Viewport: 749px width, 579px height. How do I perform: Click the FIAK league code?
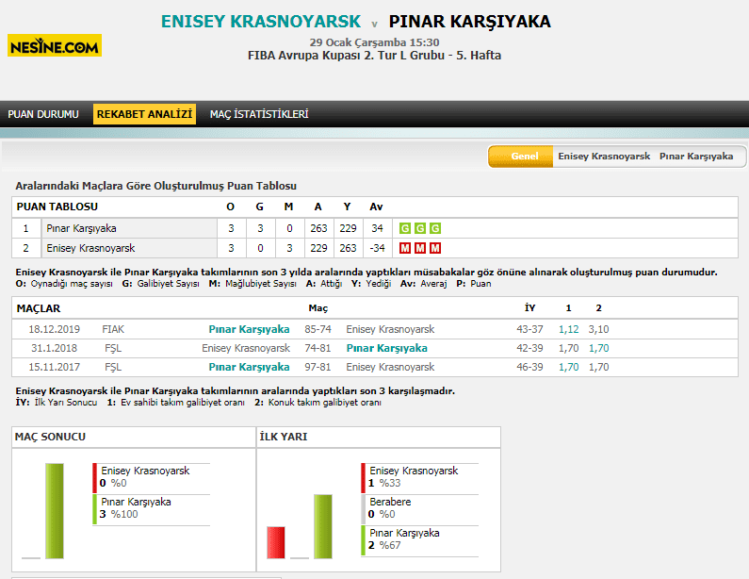[x=113, y=329]
